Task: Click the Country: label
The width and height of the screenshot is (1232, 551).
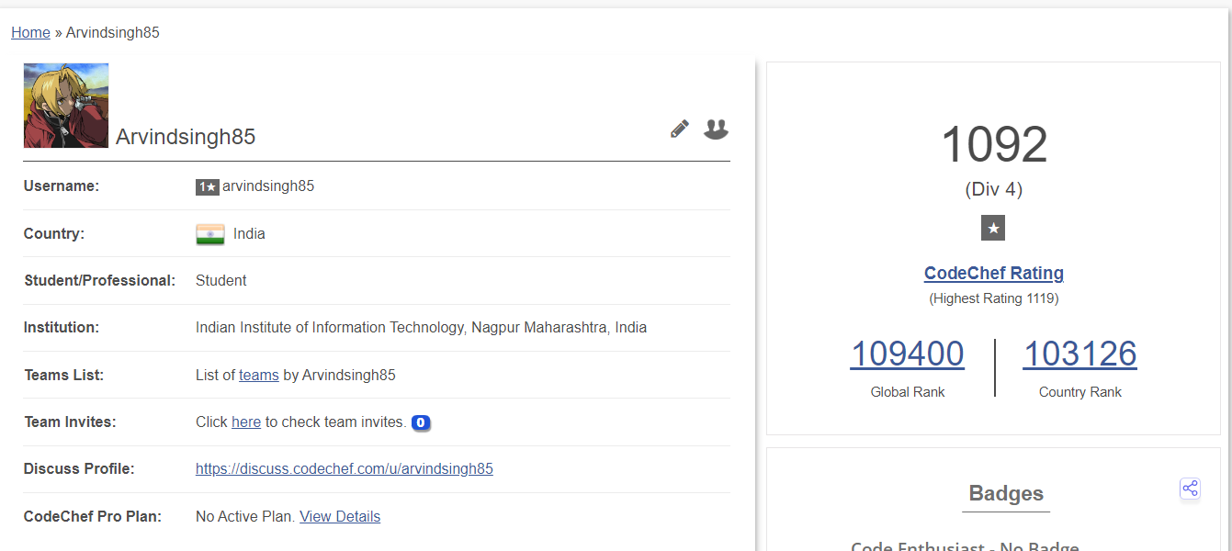Action: [x=54, y=234]
